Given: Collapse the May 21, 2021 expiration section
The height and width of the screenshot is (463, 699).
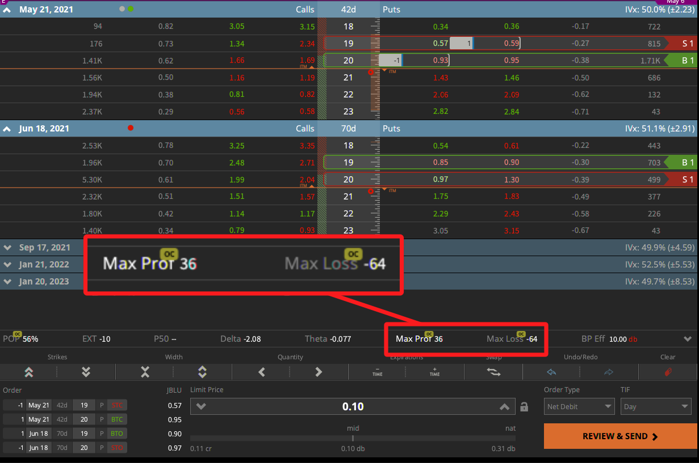Looking at the screenshot, I should tap(6, 9).
